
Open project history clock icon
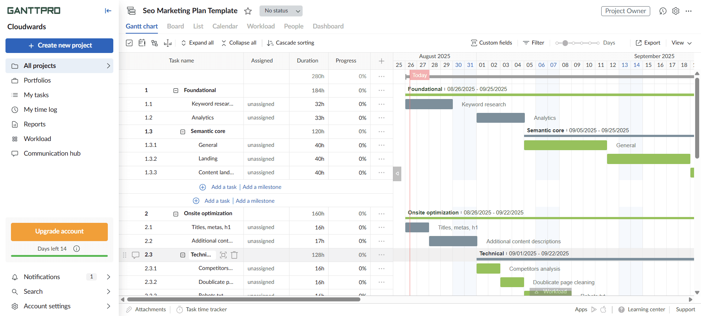click(663, 11)
